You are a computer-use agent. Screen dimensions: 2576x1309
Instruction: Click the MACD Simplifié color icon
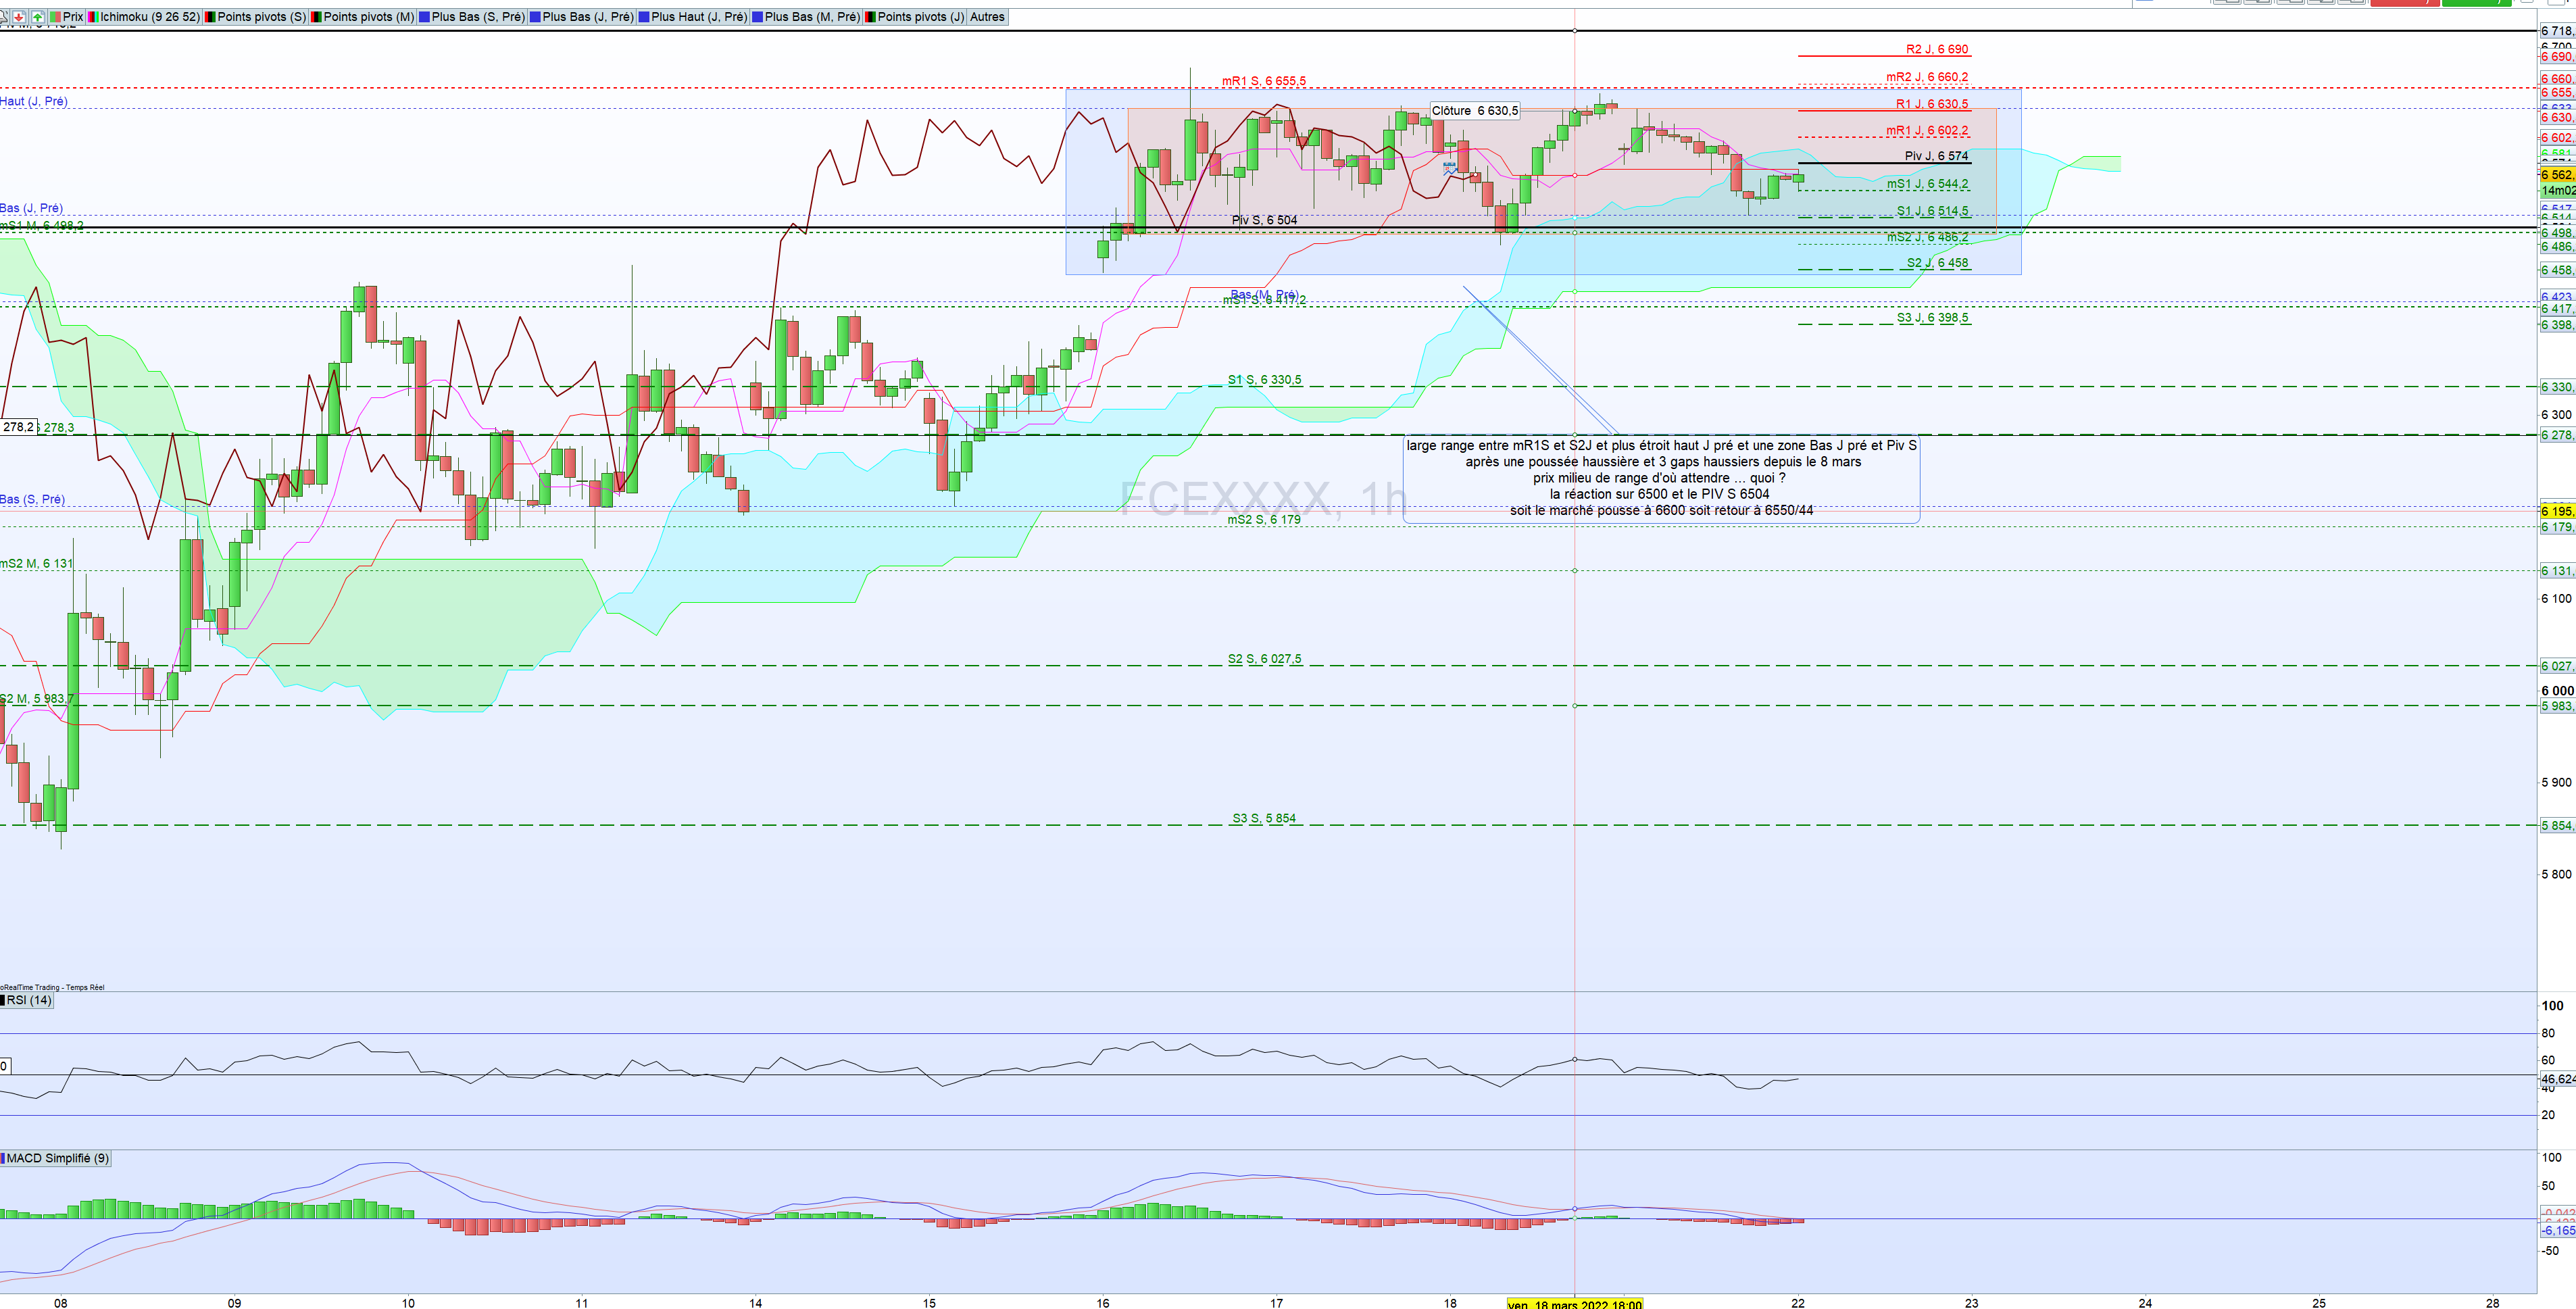coord(3,1158)
